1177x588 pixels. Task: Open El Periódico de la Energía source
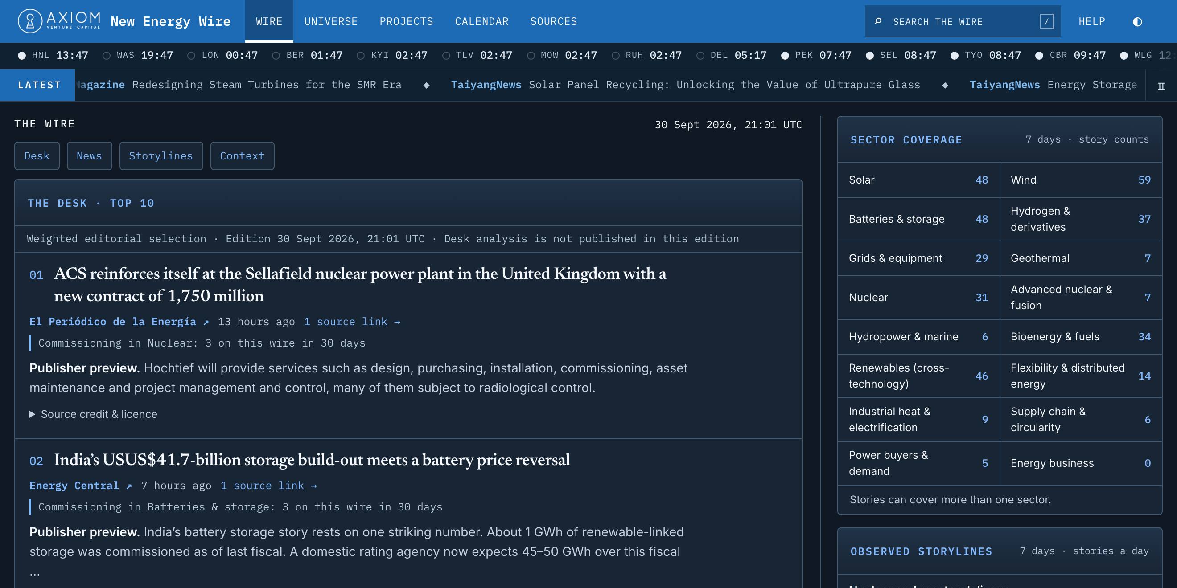click(x=119, y=321)
